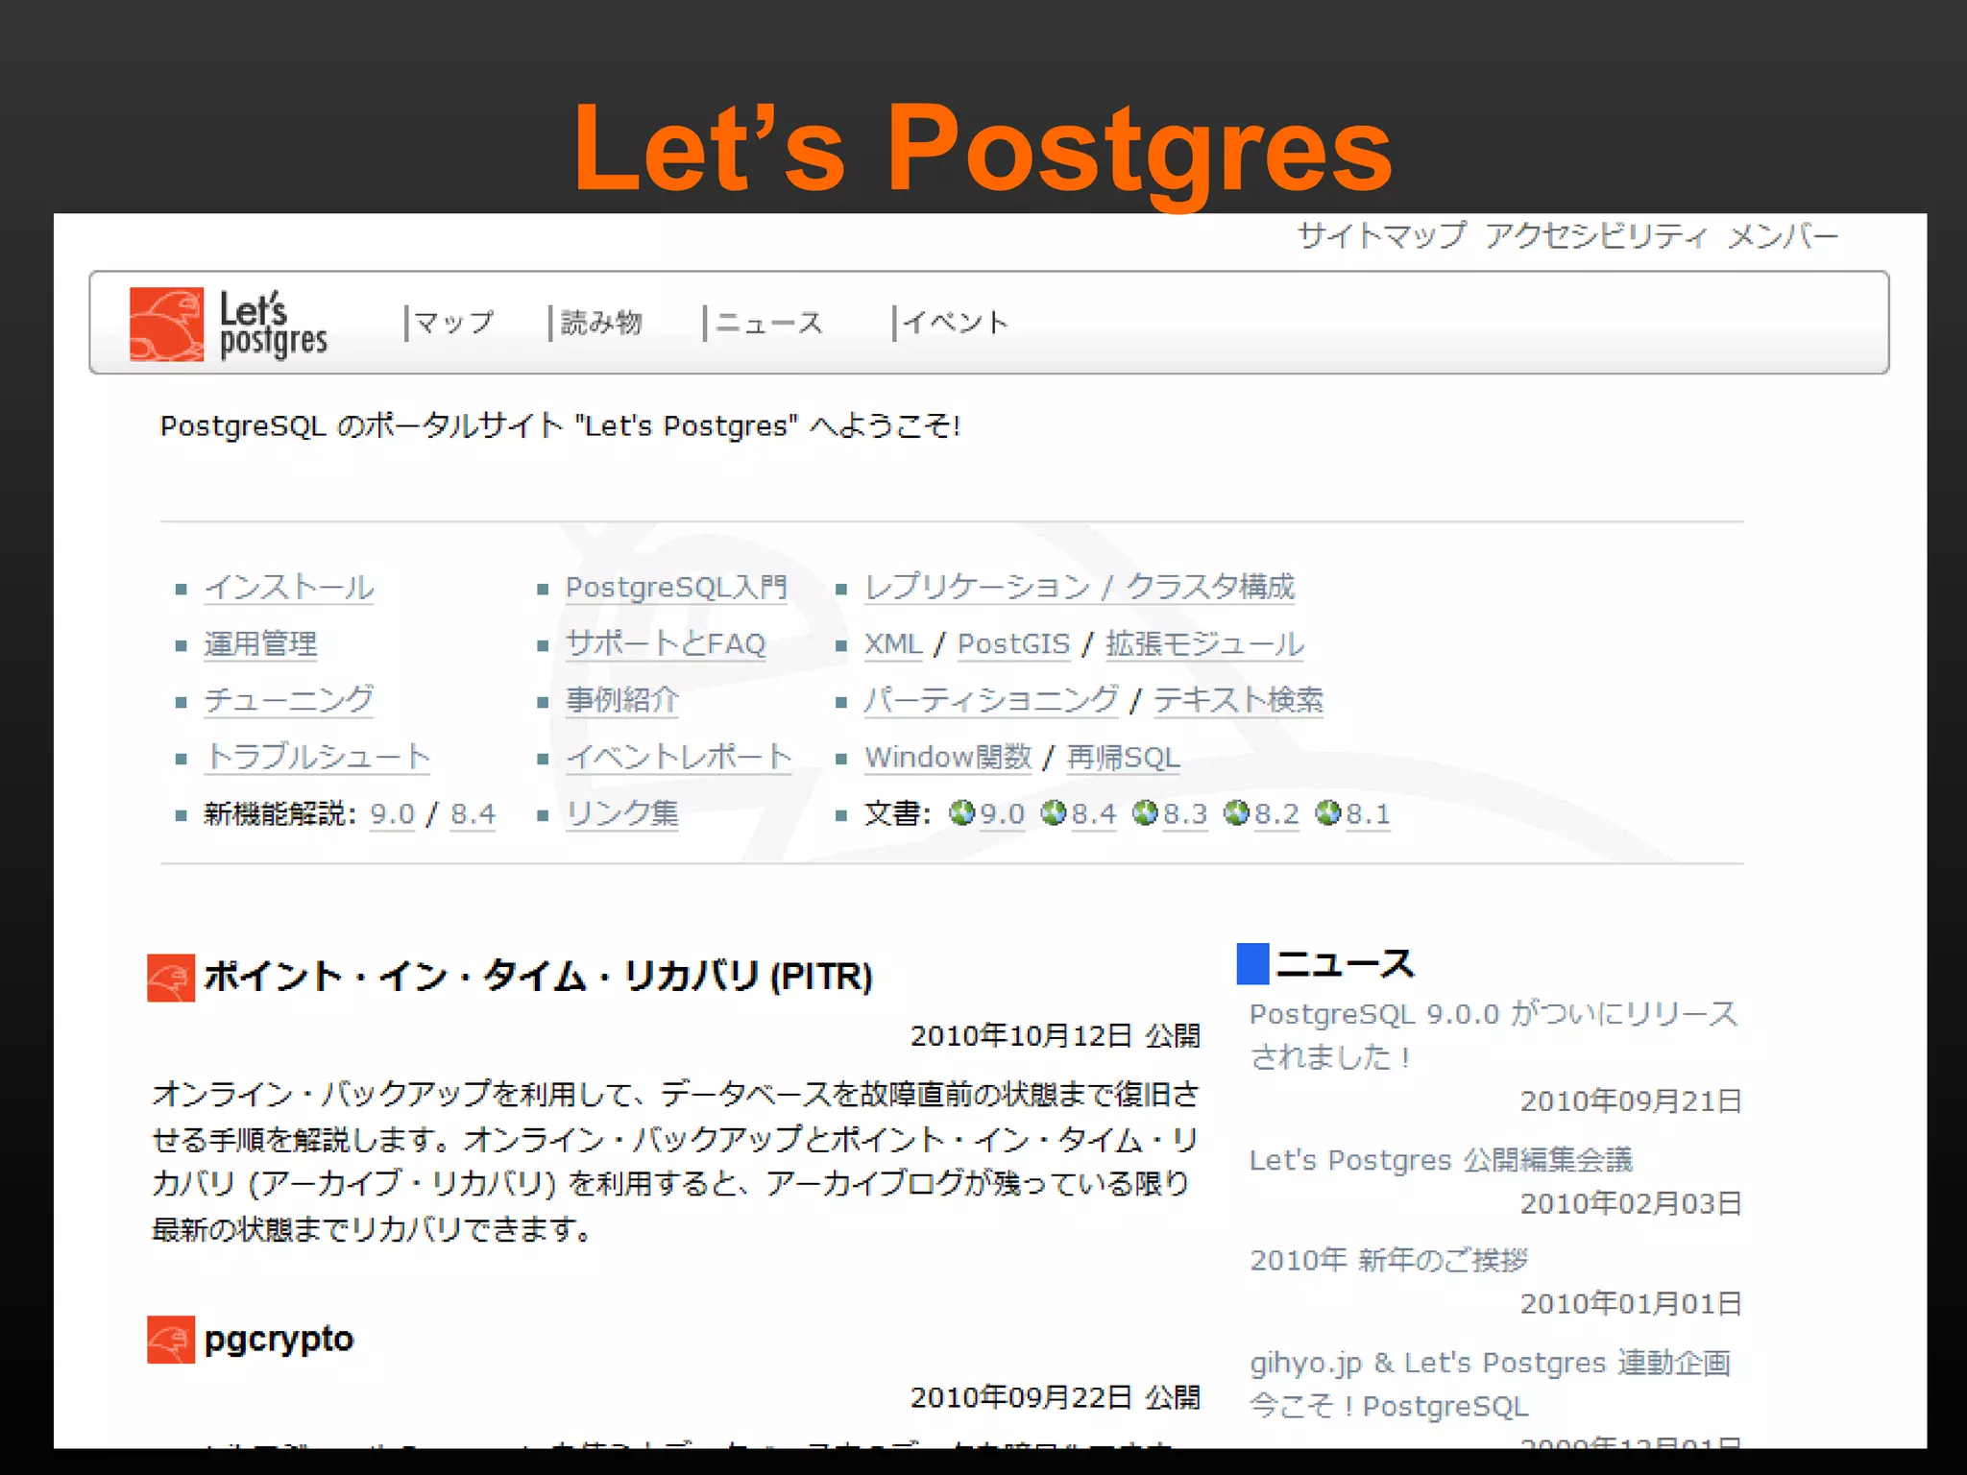Open the パーティショニング link

(991, 700)
